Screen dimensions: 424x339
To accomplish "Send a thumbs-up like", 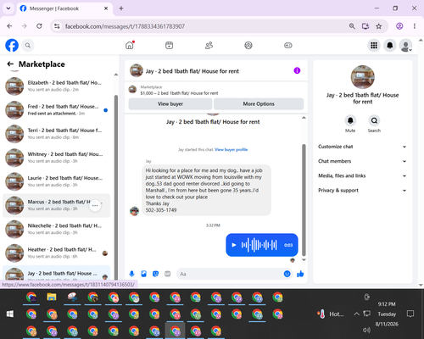I will [300, 274].
